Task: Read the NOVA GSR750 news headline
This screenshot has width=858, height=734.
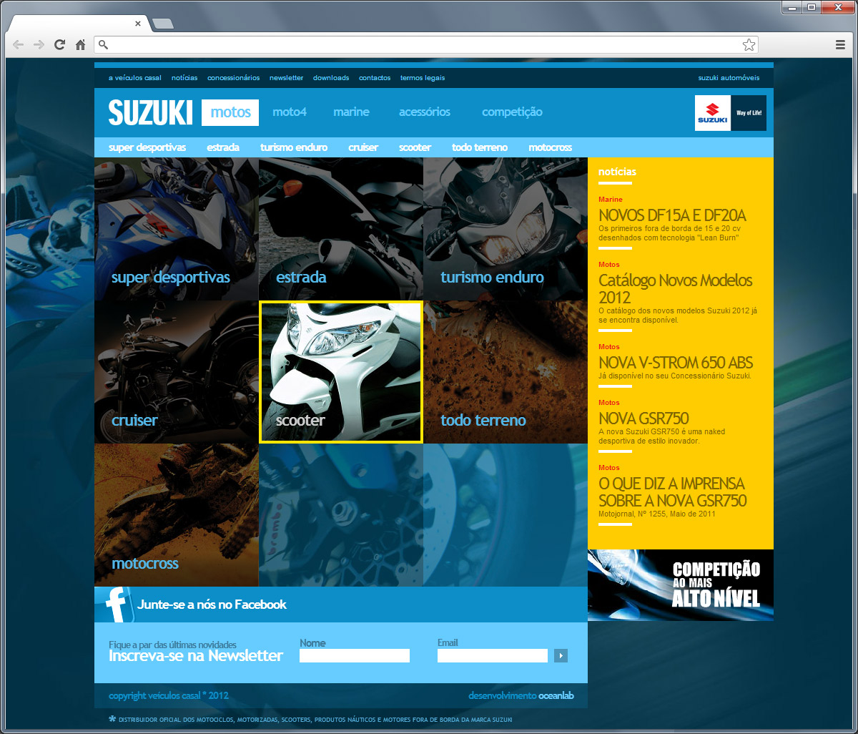Action: pos(643,419)
